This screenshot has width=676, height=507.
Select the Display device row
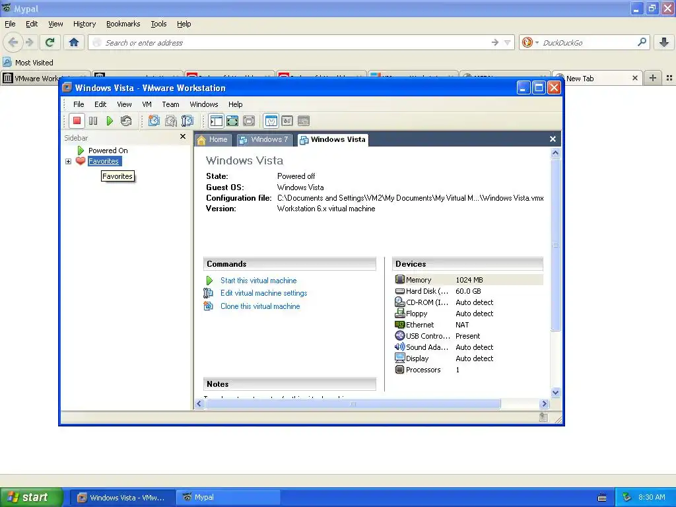coord(468,358)
